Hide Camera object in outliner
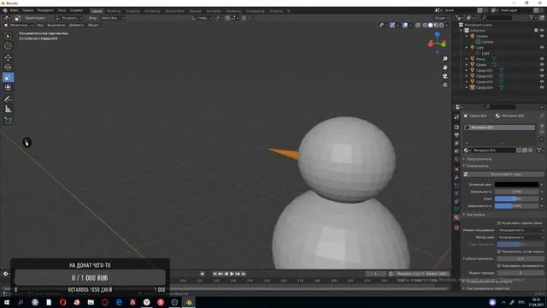This screenshot has width=547, height=308. (x=542, y=36)
